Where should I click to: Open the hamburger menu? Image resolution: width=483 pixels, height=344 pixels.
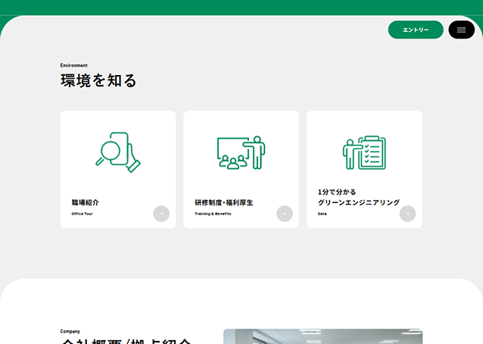[461, 30]
